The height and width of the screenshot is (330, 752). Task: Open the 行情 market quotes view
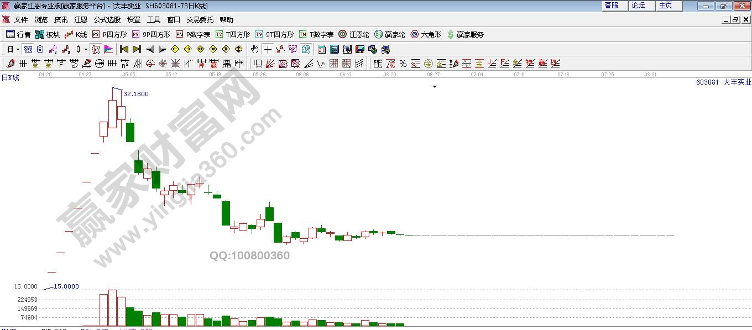[x=18, y=34]
